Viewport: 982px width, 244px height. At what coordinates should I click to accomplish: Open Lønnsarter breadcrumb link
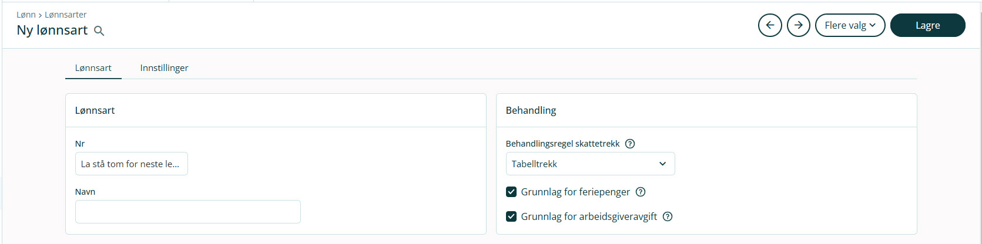coord(66,15)
